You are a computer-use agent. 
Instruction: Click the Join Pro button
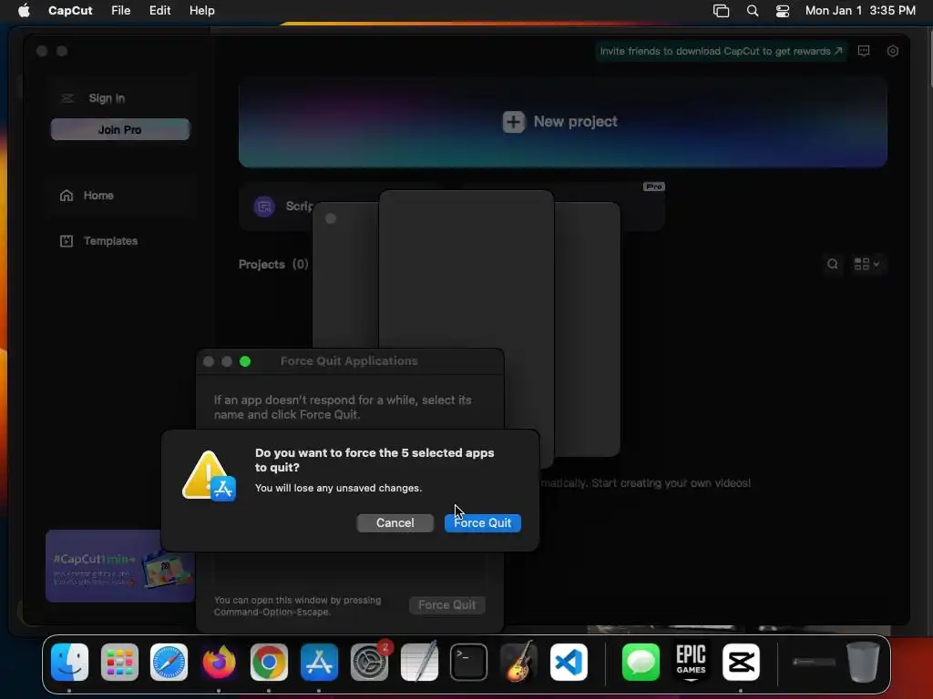click(120, 129)
